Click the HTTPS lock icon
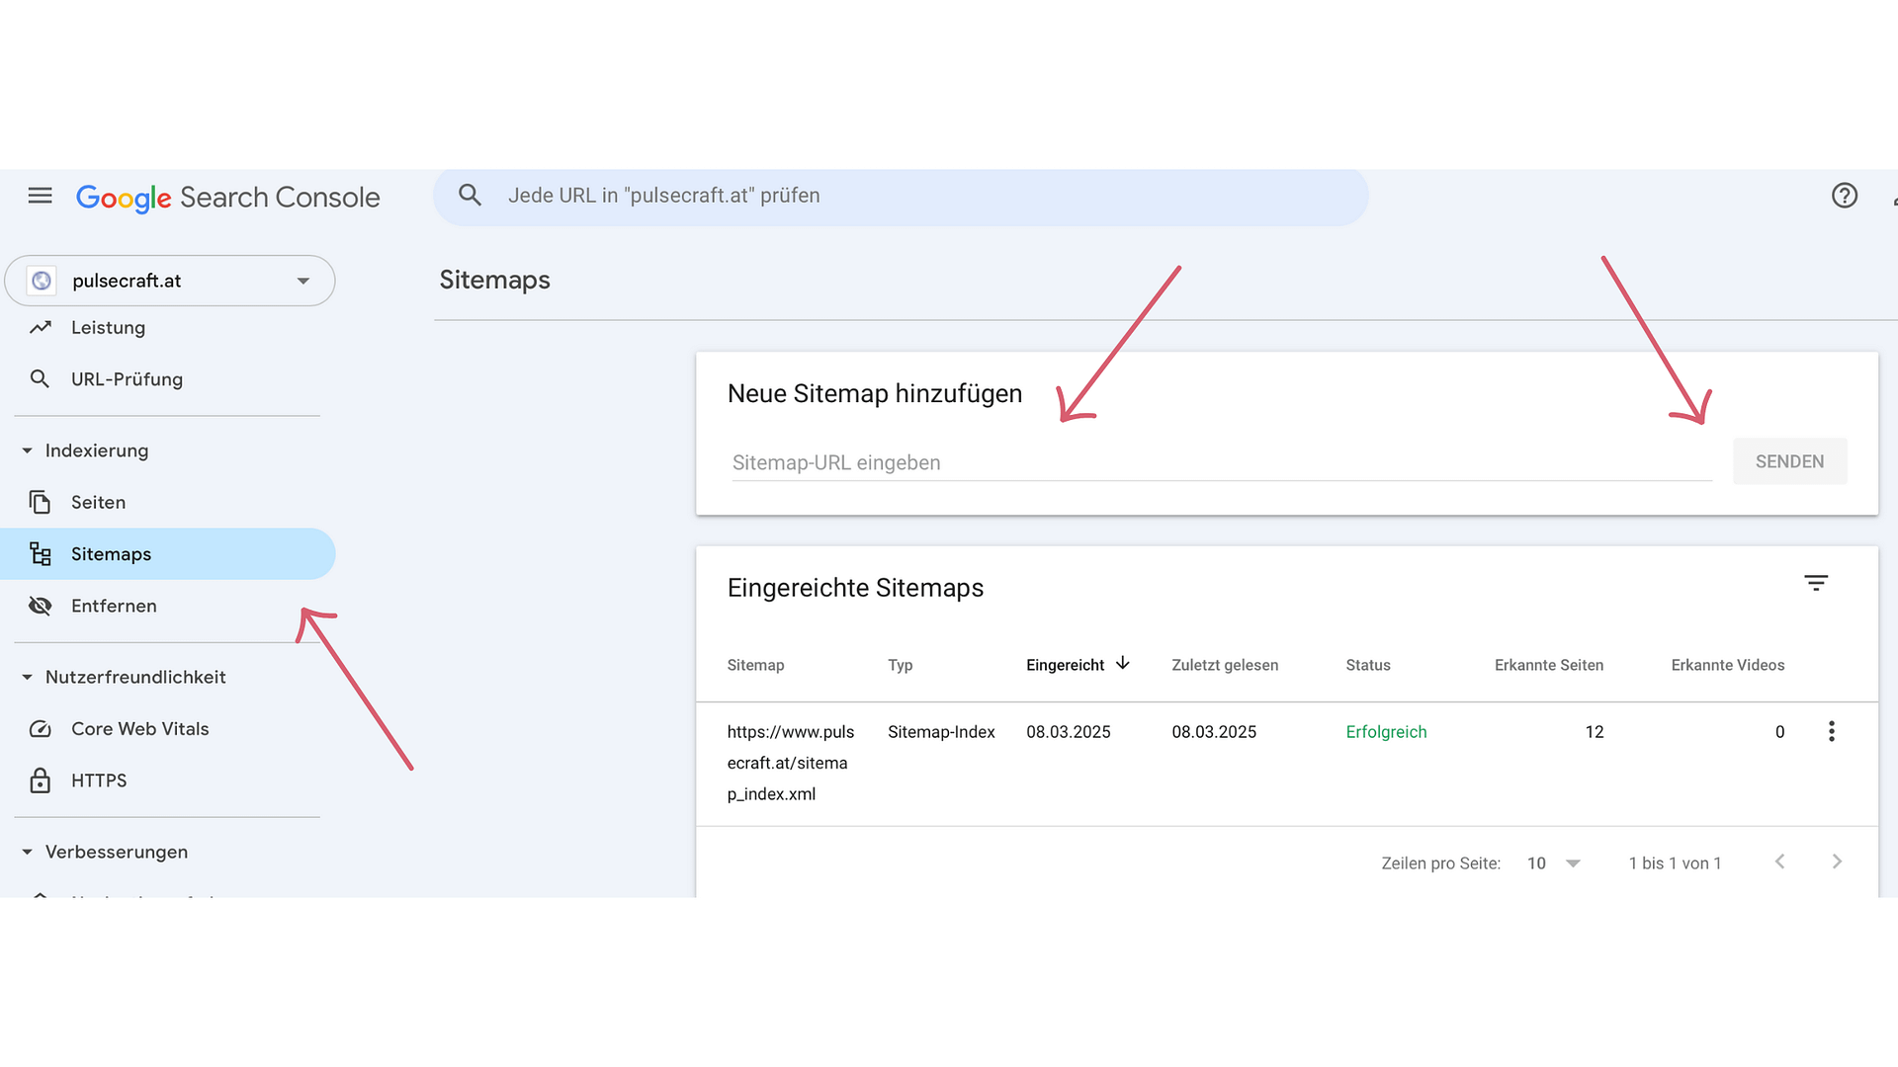Viewport: 1898px width, 1067px height. click(x=40, y=780)
